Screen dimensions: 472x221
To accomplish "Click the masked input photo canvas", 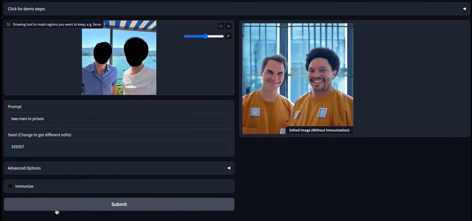I will click(x=119, y=58).
